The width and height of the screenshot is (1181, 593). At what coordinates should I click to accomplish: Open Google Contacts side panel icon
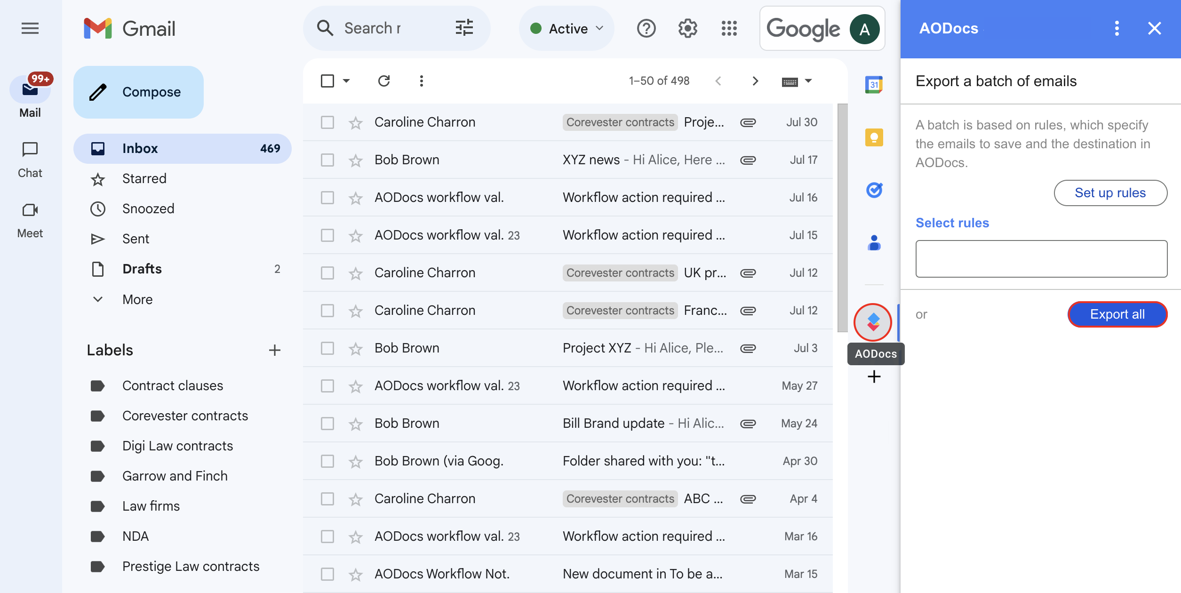click(874, 243)
